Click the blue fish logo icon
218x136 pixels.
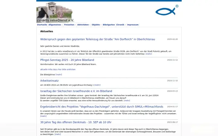pos(167,10)
